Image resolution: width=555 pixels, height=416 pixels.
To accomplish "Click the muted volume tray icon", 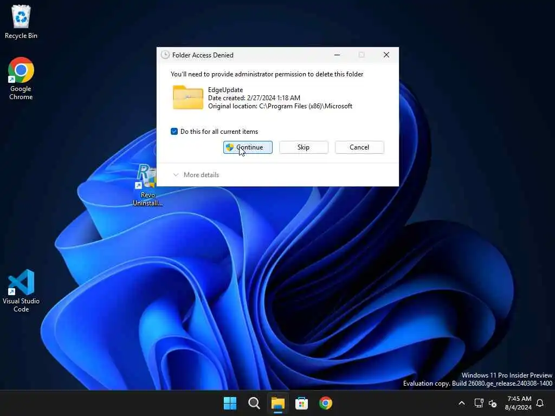I will [x=493, y=403].
